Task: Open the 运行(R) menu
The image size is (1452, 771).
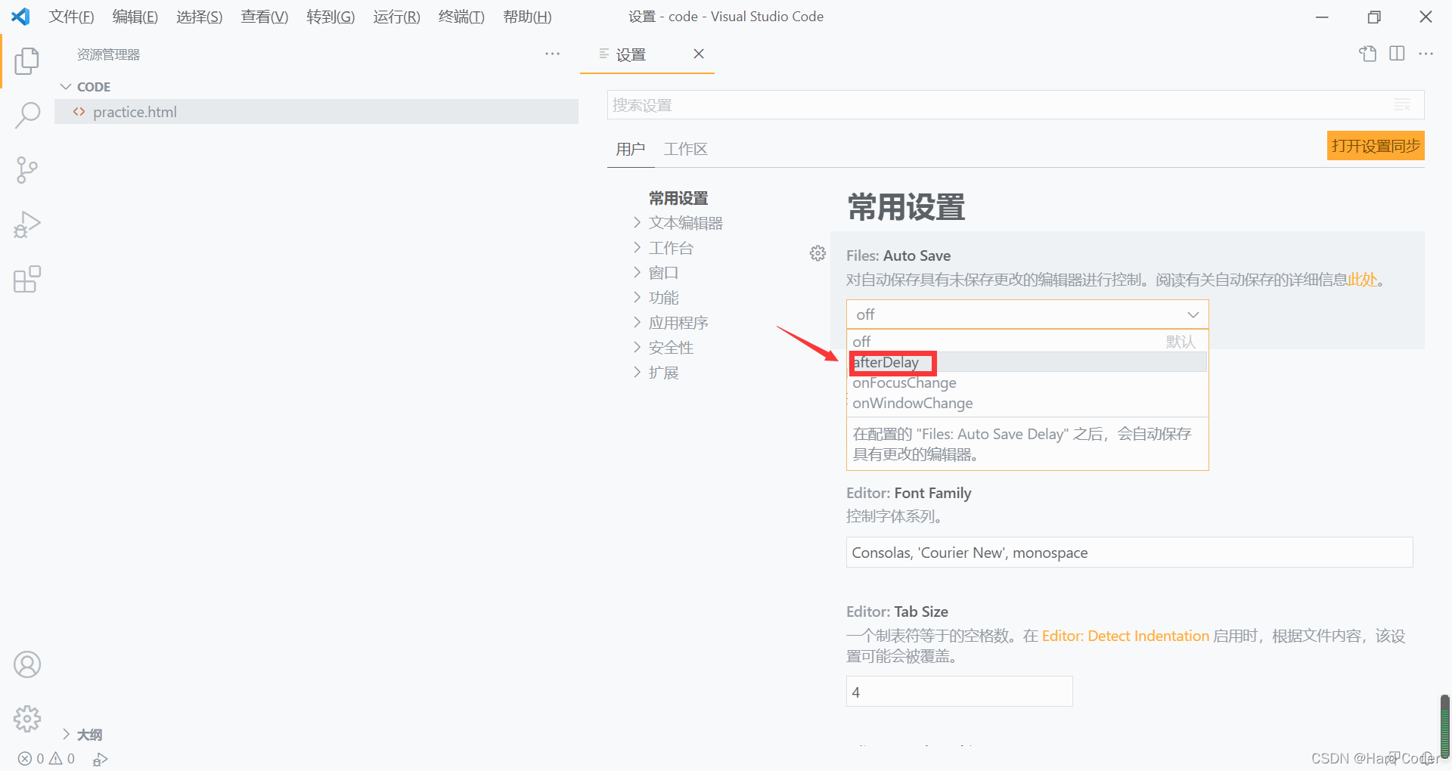Action: 396,17
